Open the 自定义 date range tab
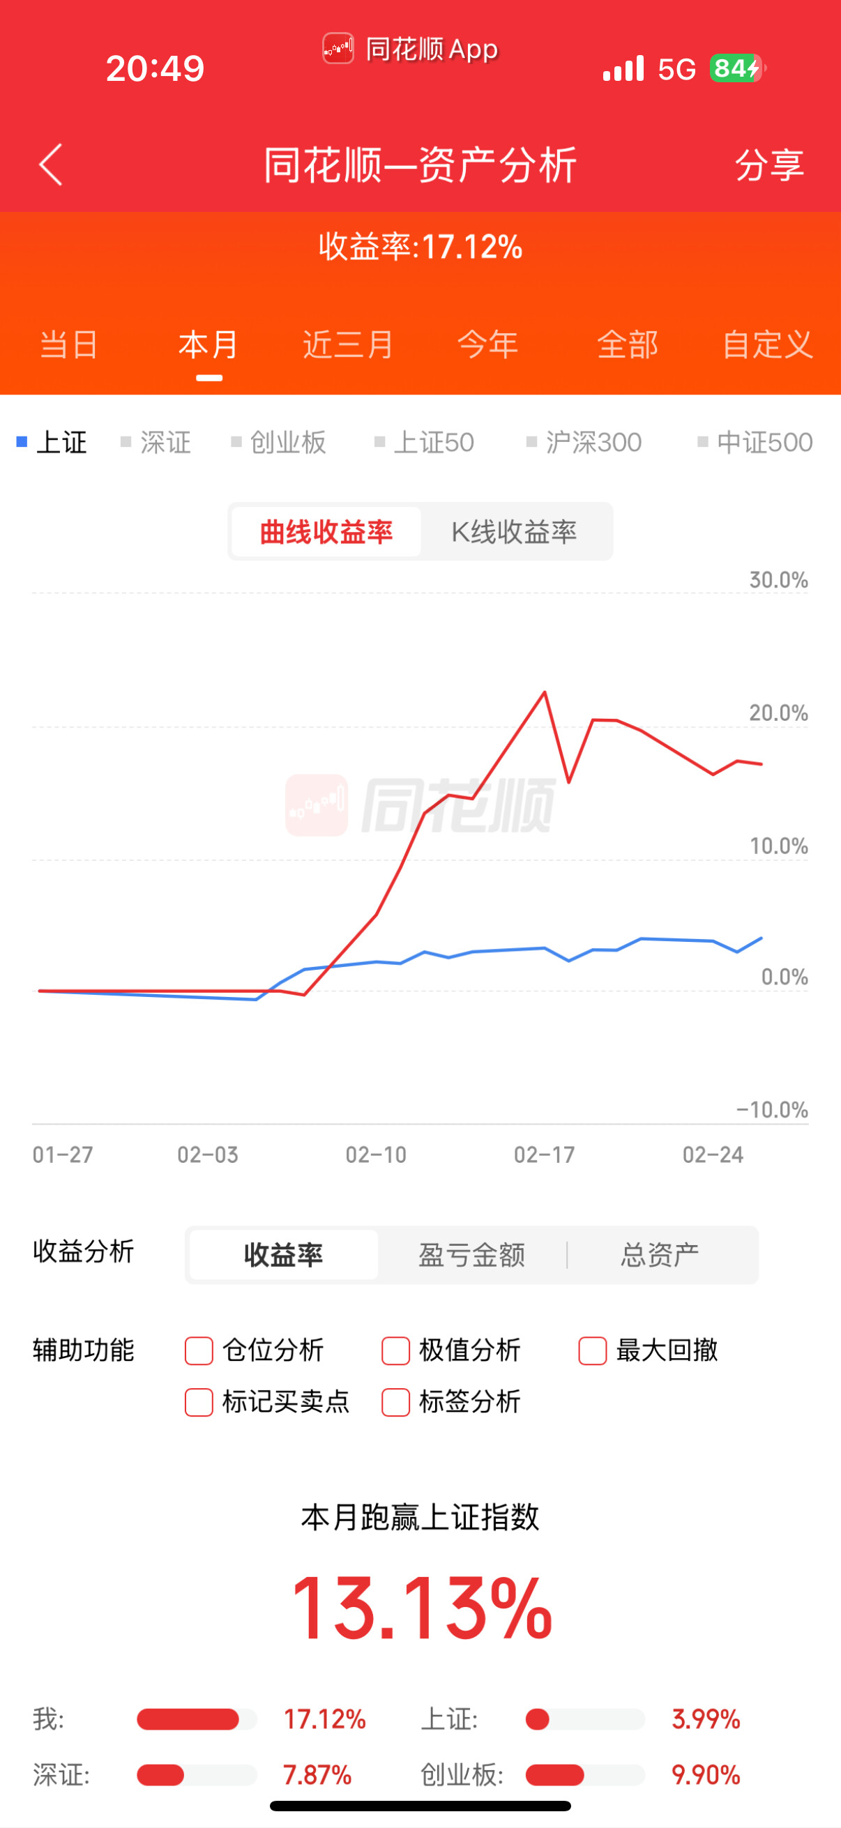Viewport: 841px width, 1828px height. pos(767,345)
